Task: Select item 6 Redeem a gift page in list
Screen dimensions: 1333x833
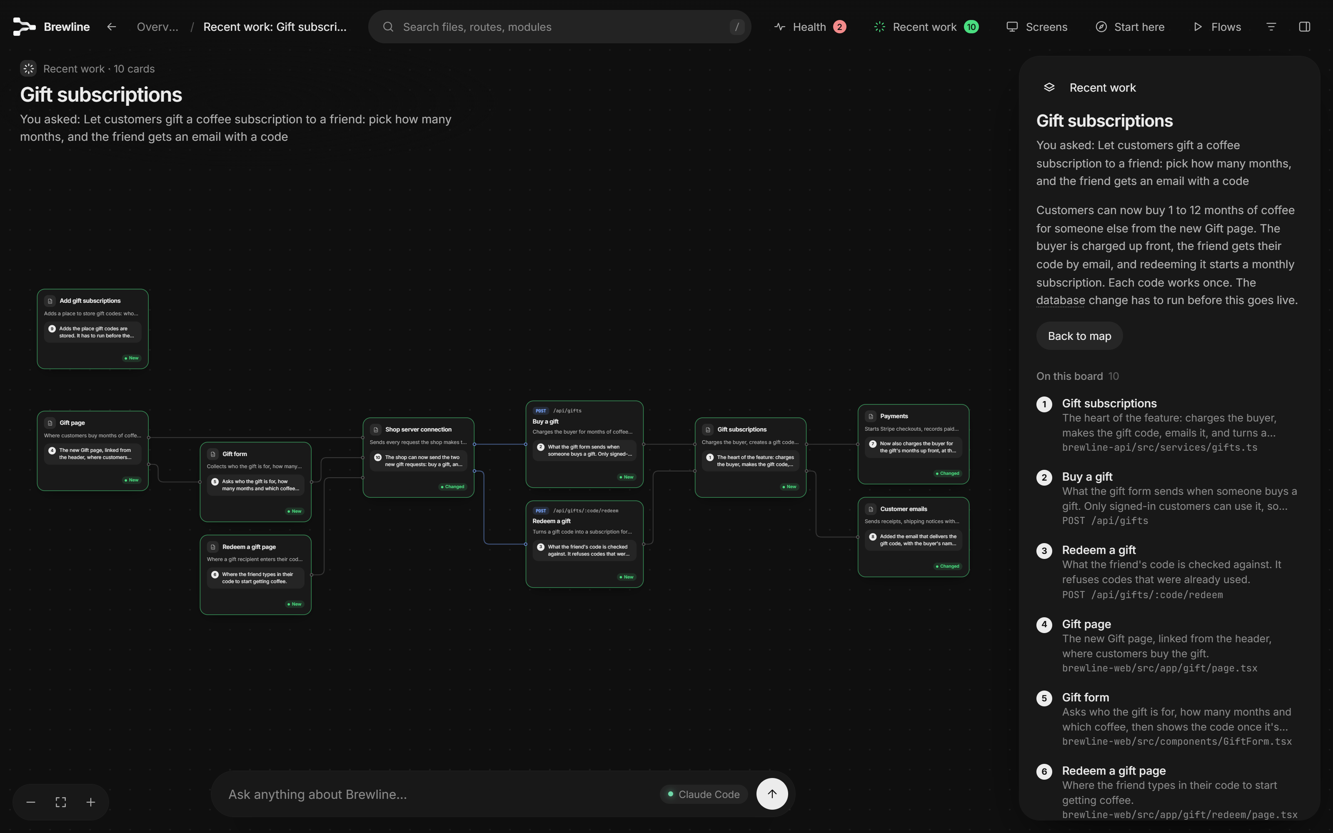Action: (1168, 792)
